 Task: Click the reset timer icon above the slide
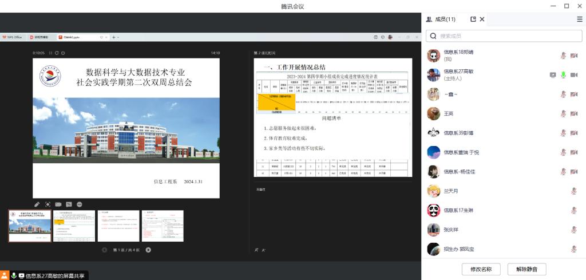[57, 53]
